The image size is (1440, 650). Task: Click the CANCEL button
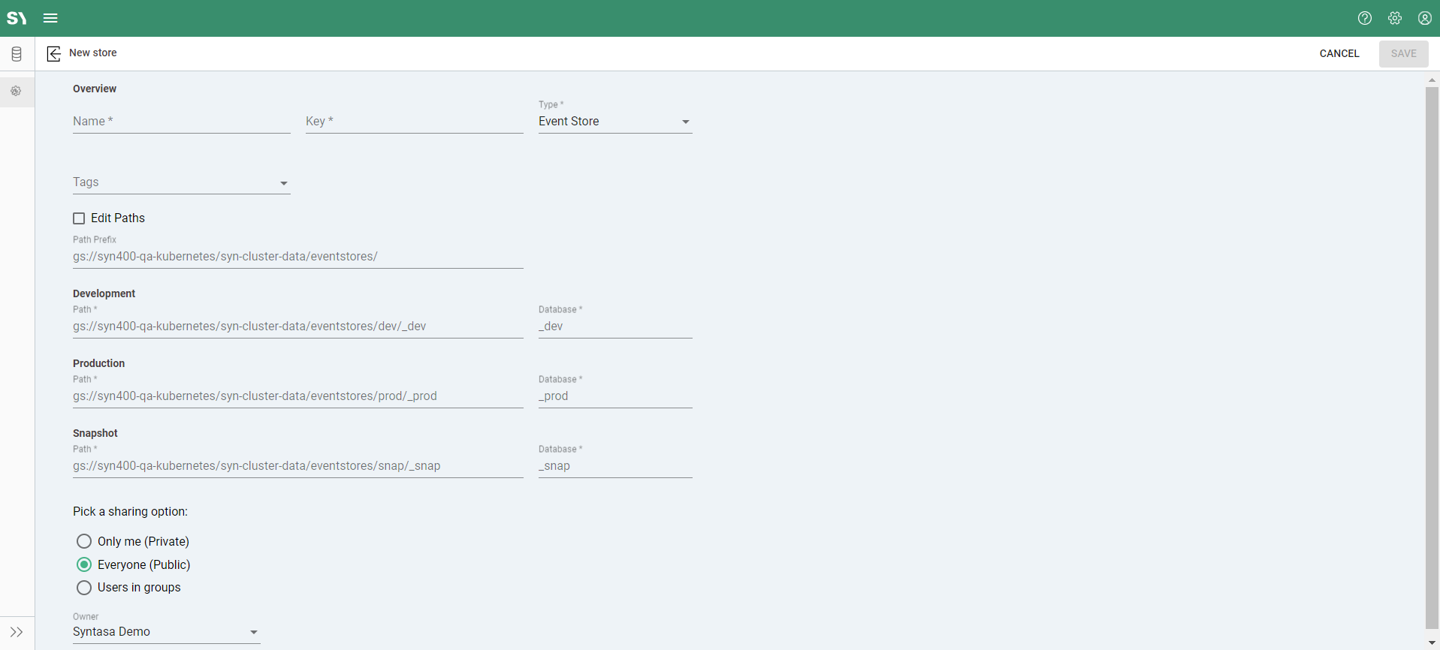click(1339, 53)
